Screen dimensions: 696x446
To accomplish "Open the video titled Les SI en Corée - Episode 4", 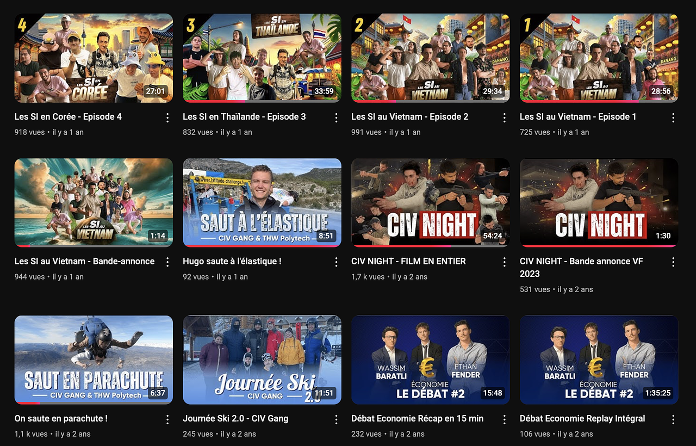I will tap(68, 116).
